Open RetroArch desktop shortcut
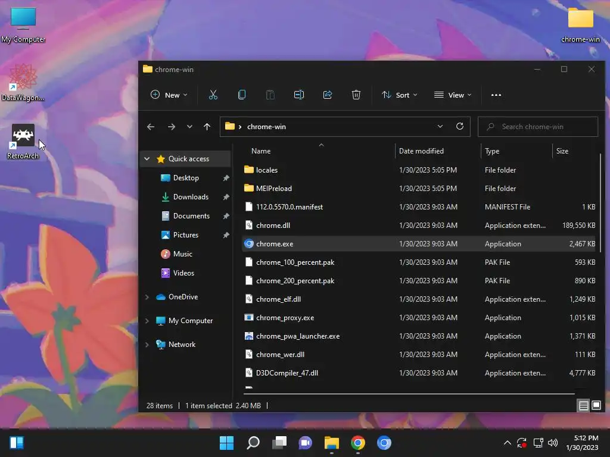 (23, 142)
